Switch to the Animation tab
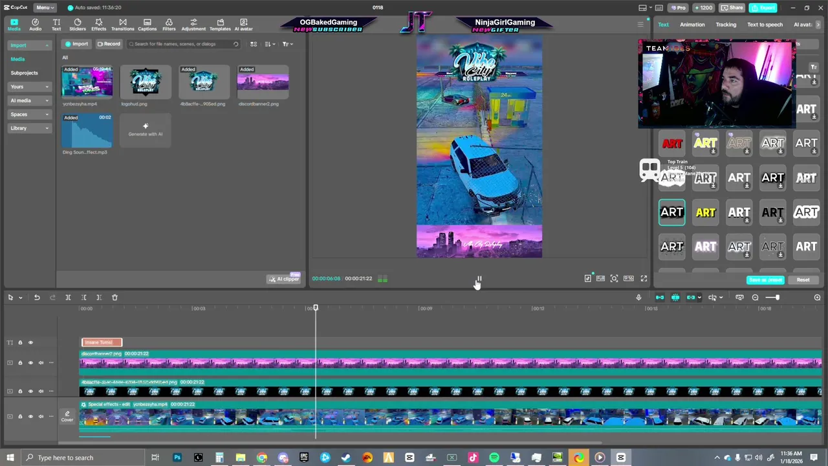 click(692, 25)
